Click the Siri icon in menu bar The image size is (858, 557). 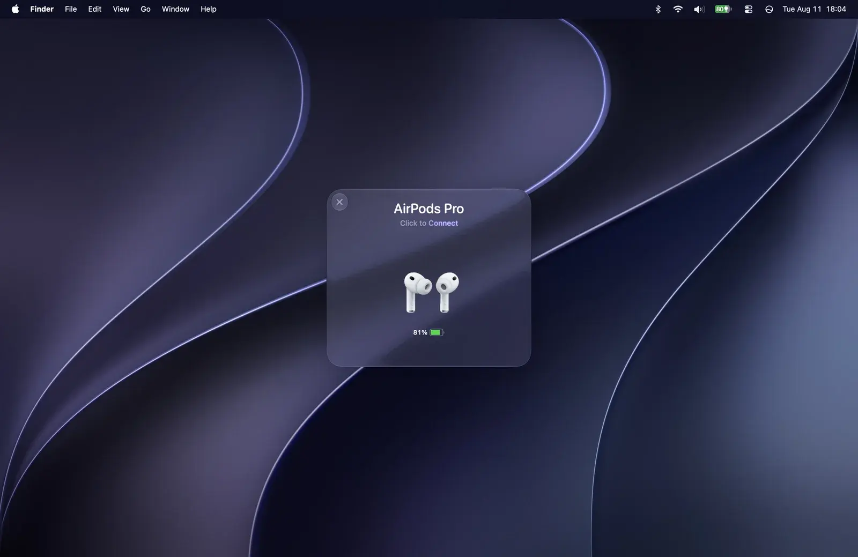769,9
